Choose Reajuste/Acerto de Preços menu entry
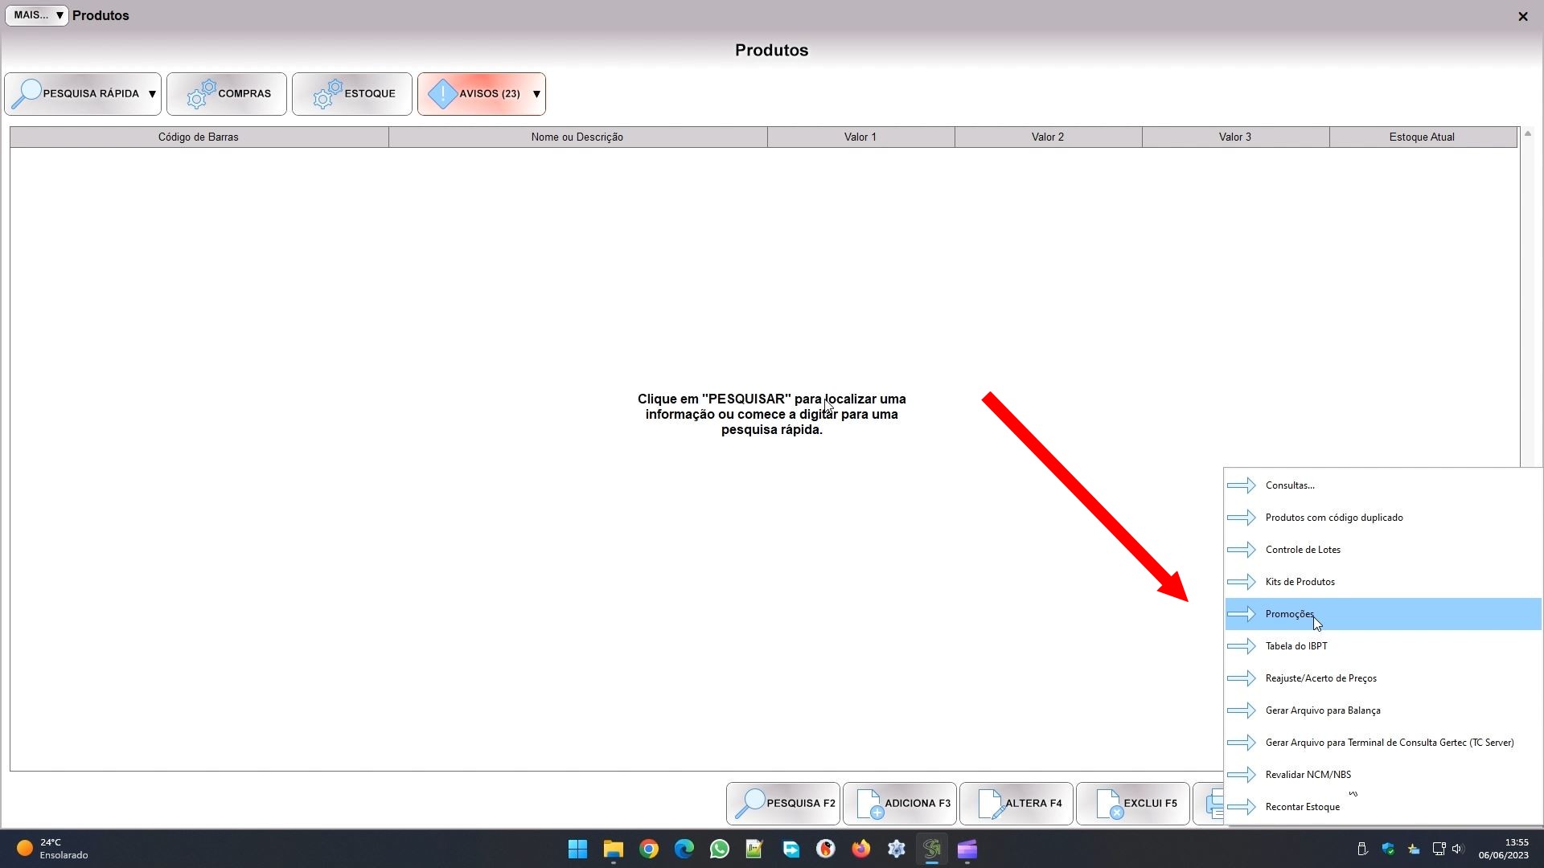 click(x=1320, y=678)
